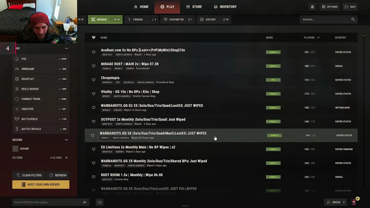Screen dimensions: 370x208
Task: Switch to the Play tab
Action: coord(167,7)
